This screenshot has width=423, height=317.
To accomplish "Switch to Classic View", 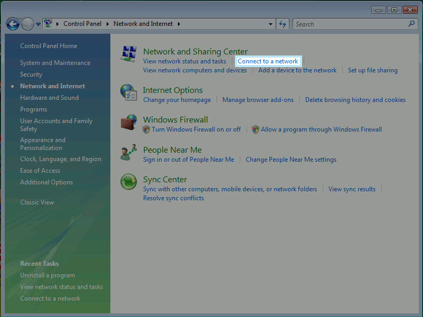I will [x=37, y=202].
